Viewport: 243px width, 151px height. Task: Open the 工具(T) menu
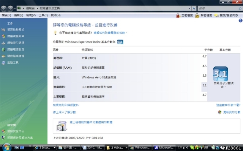[x=43, y=15]
